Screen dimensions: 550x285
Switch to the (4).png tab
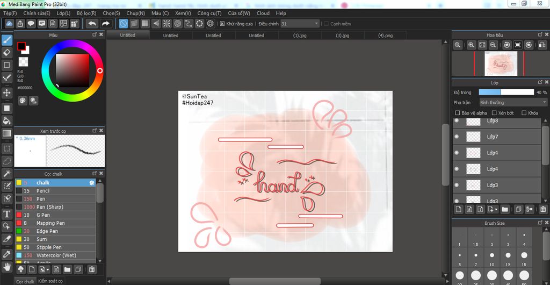[x=386, y=35]
